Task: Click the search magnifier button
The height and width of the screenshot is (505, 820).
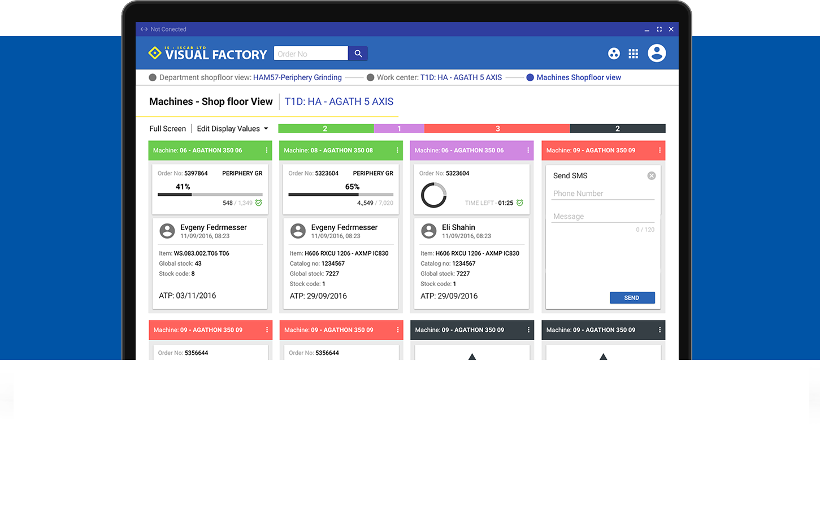Action: click(358, 54)
